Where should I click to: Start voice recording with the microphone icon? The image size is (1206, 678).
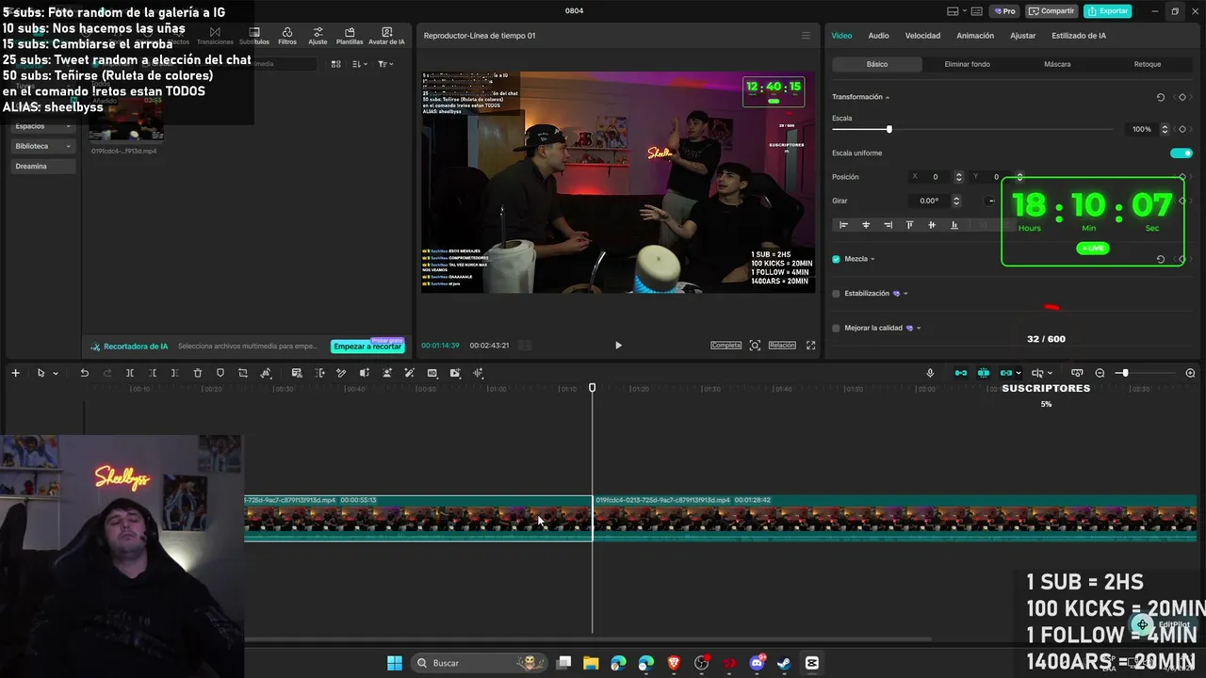pyautogui.click(x=930, y=373)
